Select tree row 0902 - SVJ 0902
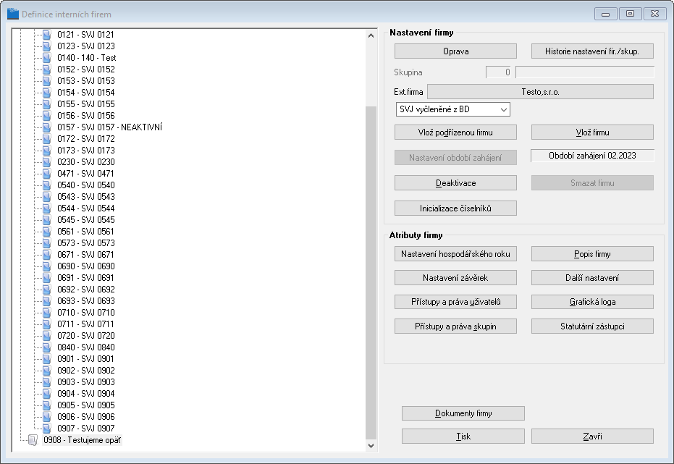 pos(86,371)
